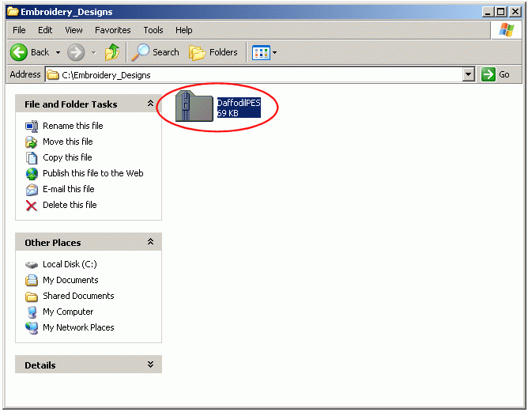This screenshot has height=412, width=528.
Task: Click My Documents folder icon
Action: pos(32,280)
